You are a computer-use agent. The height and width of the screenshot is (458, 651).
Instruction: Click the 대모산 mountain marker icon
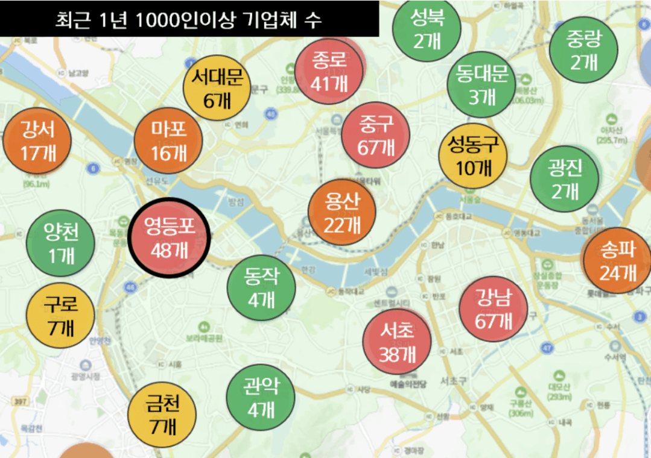(559, 375)
